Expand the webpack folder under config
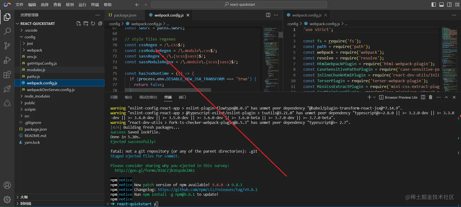 [x=59, y=50]
